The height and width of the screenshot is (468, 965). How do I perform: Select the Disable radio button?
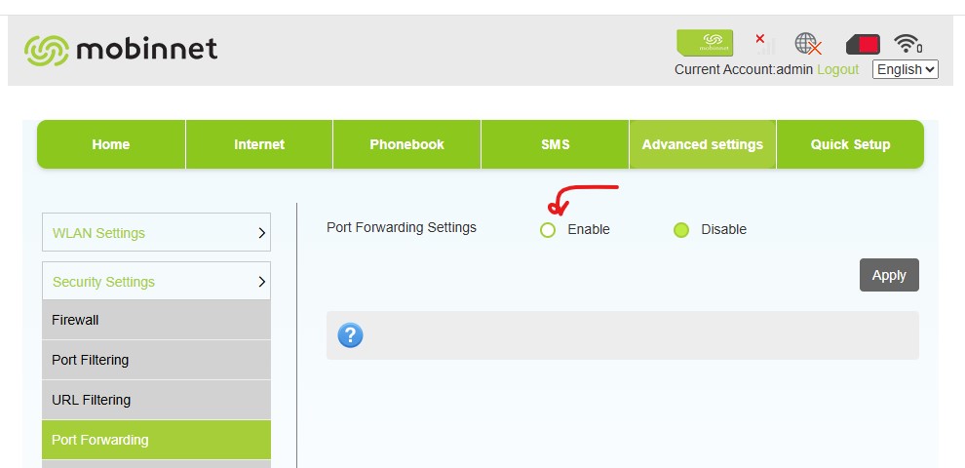681,230
